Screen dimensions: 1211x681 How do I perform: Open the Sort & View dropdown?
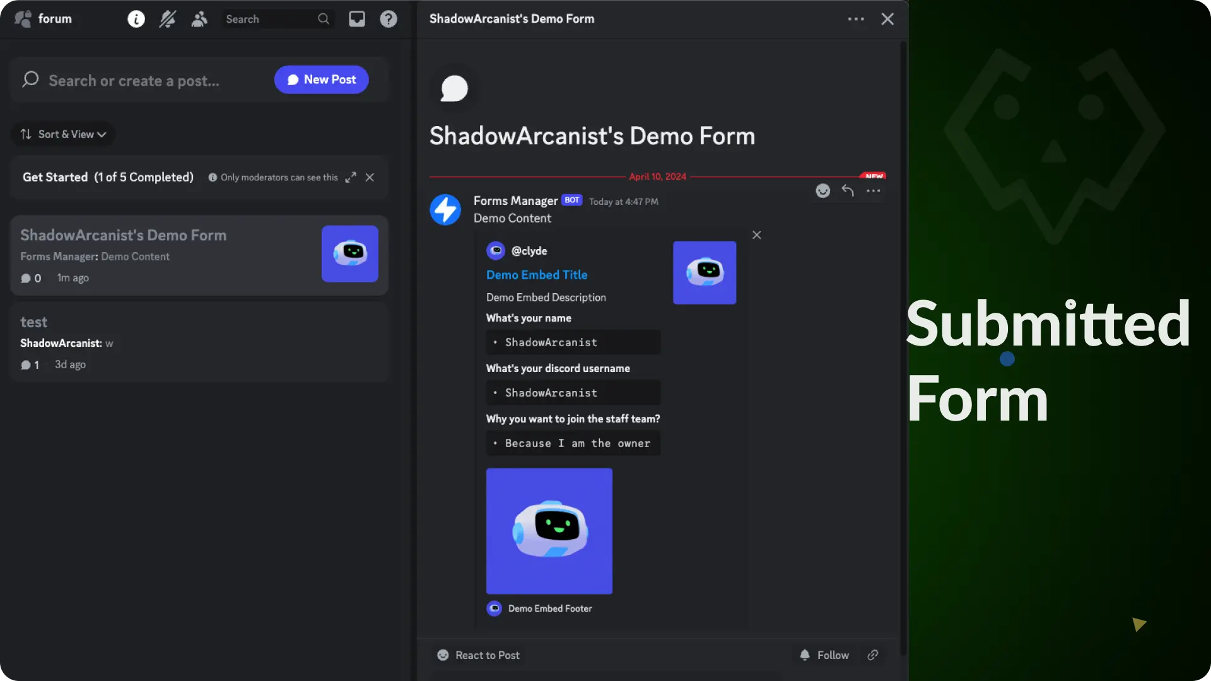pyautogui.click(x=63, y=134)
